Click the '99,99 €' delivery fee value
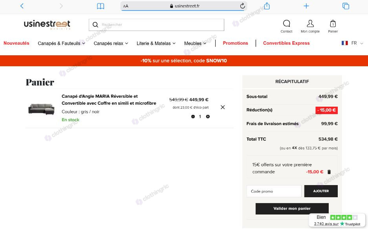This screenshot has height=229, width=368. (x=329, y=124)
